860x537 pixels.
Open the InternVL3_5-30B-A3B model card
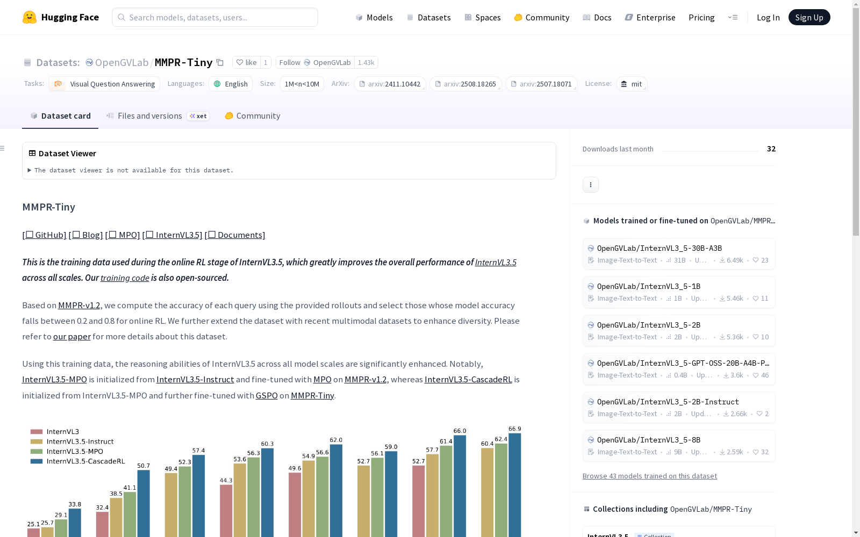(679, 254)
